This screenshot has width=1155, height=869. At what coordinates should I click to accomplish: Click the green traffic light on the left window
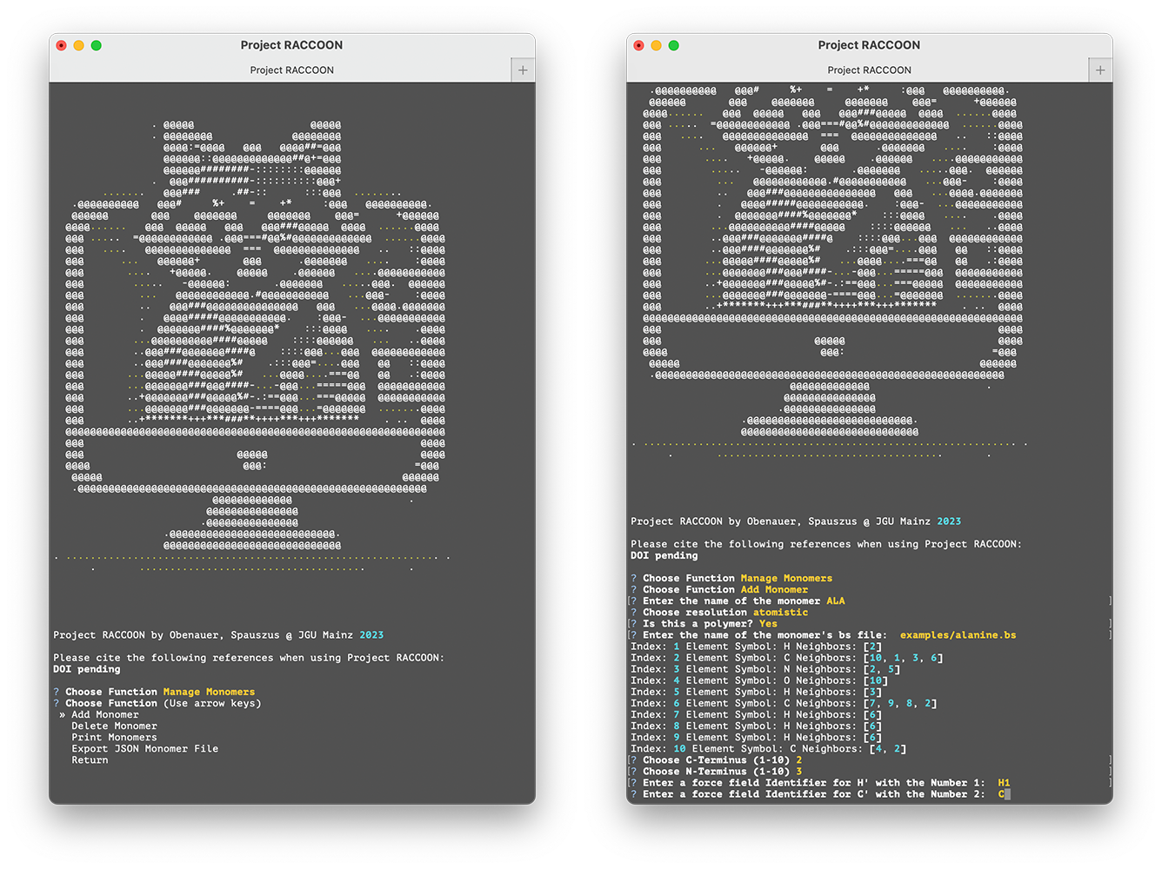click(x=96, y=44)
